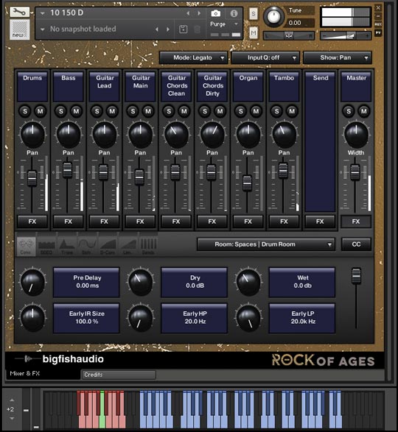Open FX for the Bass channel
This screenshot has width=398, height=432.
(68, 222)
